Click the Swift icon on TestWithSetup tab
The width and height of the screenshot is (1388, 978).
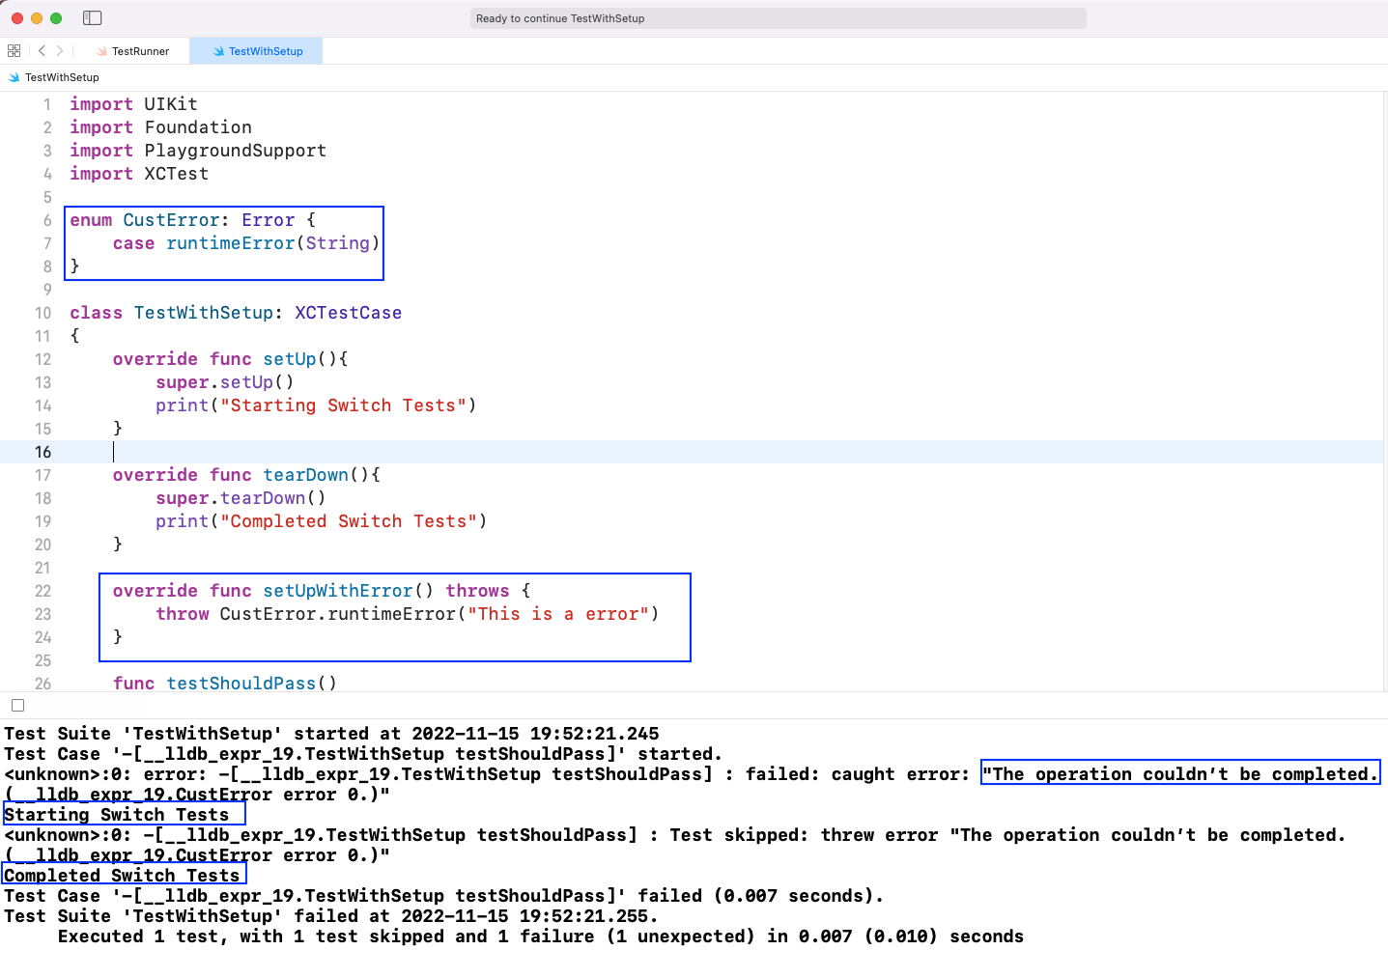click(x=219, y=51)
